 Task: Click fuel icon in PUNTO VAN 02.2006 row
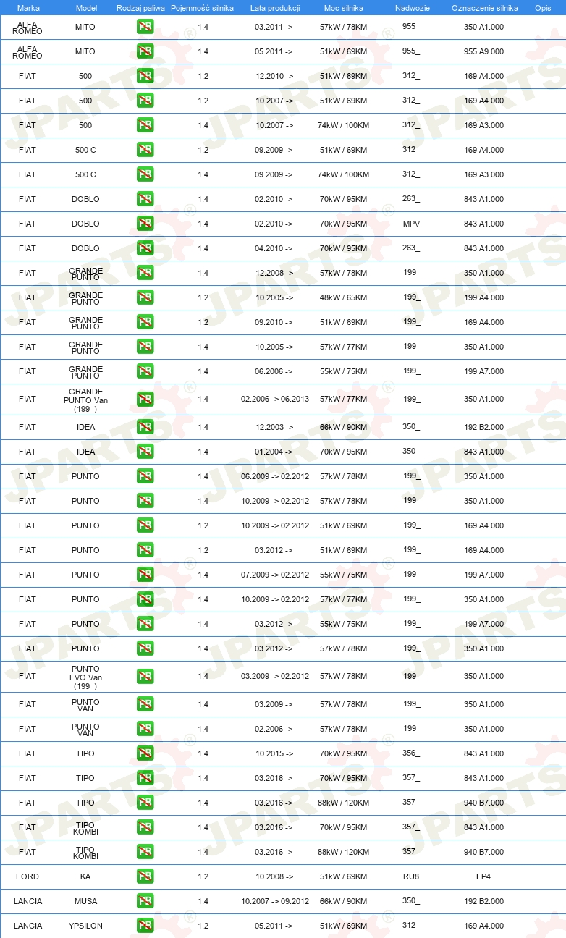(x=145, y=729)
